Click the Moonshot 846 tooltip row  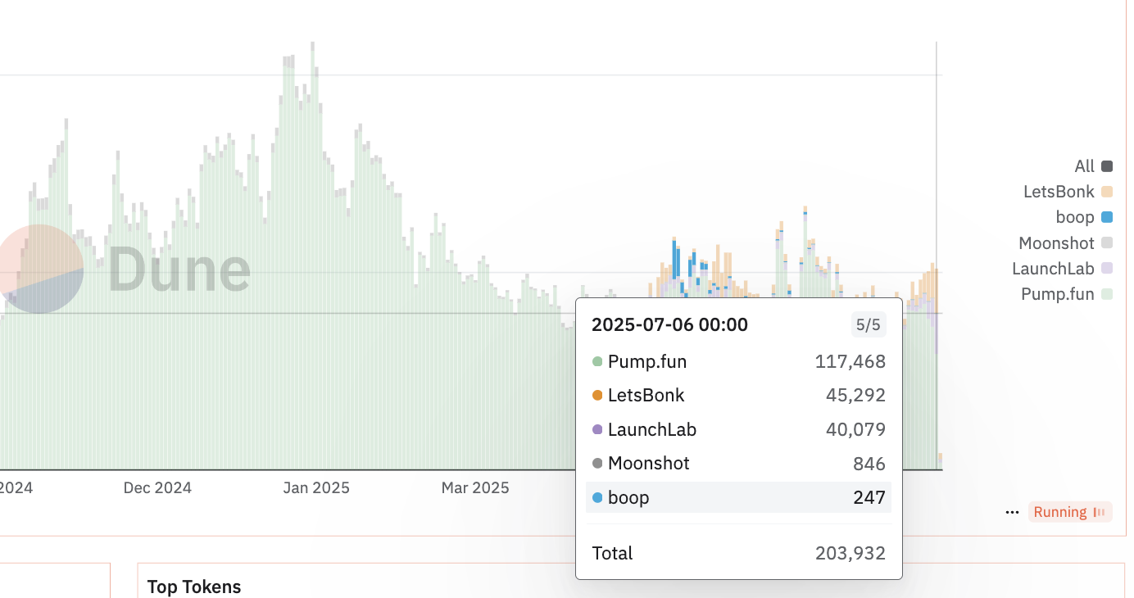point(738,464)
